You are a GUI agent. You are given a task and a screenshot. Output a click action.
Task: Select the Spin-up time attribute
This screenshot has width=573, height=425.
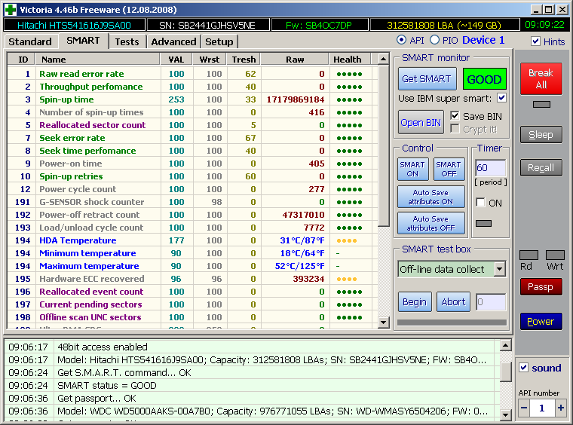192,99
